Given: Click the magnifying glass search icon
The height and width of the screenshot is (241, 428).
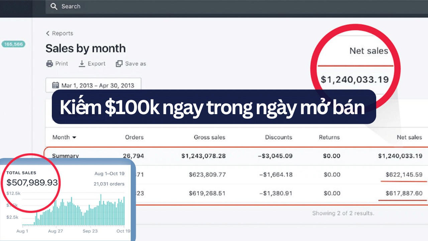Looking at the screenshot, I should tap(54, 6).
